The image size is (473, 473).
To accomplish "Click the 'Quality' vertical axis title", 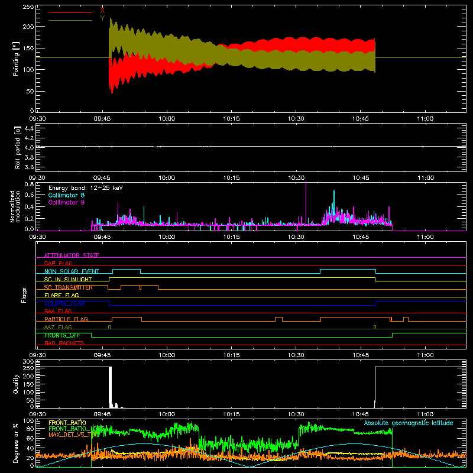I will 16,384.
